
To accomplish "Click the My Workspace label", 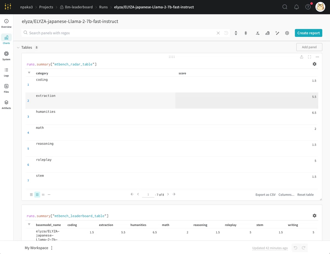I will pyautogui.click(x=36, y=248).
